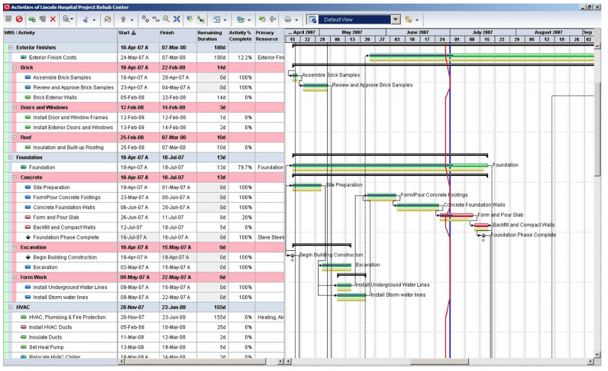Click the view icon beside Default View
The height and width of the screenshot is (371, 608).
pos(313,20)
